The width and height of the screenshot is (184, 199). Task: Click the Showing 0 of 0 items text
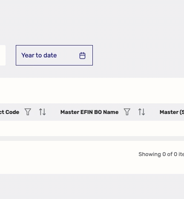tap(161, 154)
